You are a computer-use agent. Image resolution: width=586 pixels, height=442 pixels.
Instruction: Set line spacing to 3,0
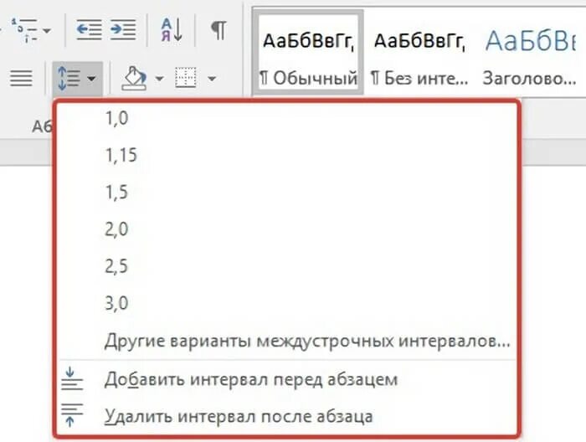pos(286,303)
